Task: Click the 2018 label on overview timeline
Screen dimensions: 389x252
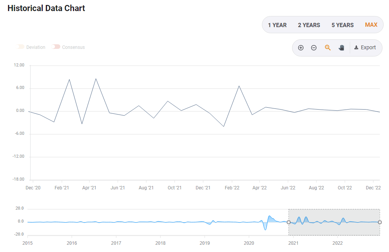Action: [x=160, y=243]
